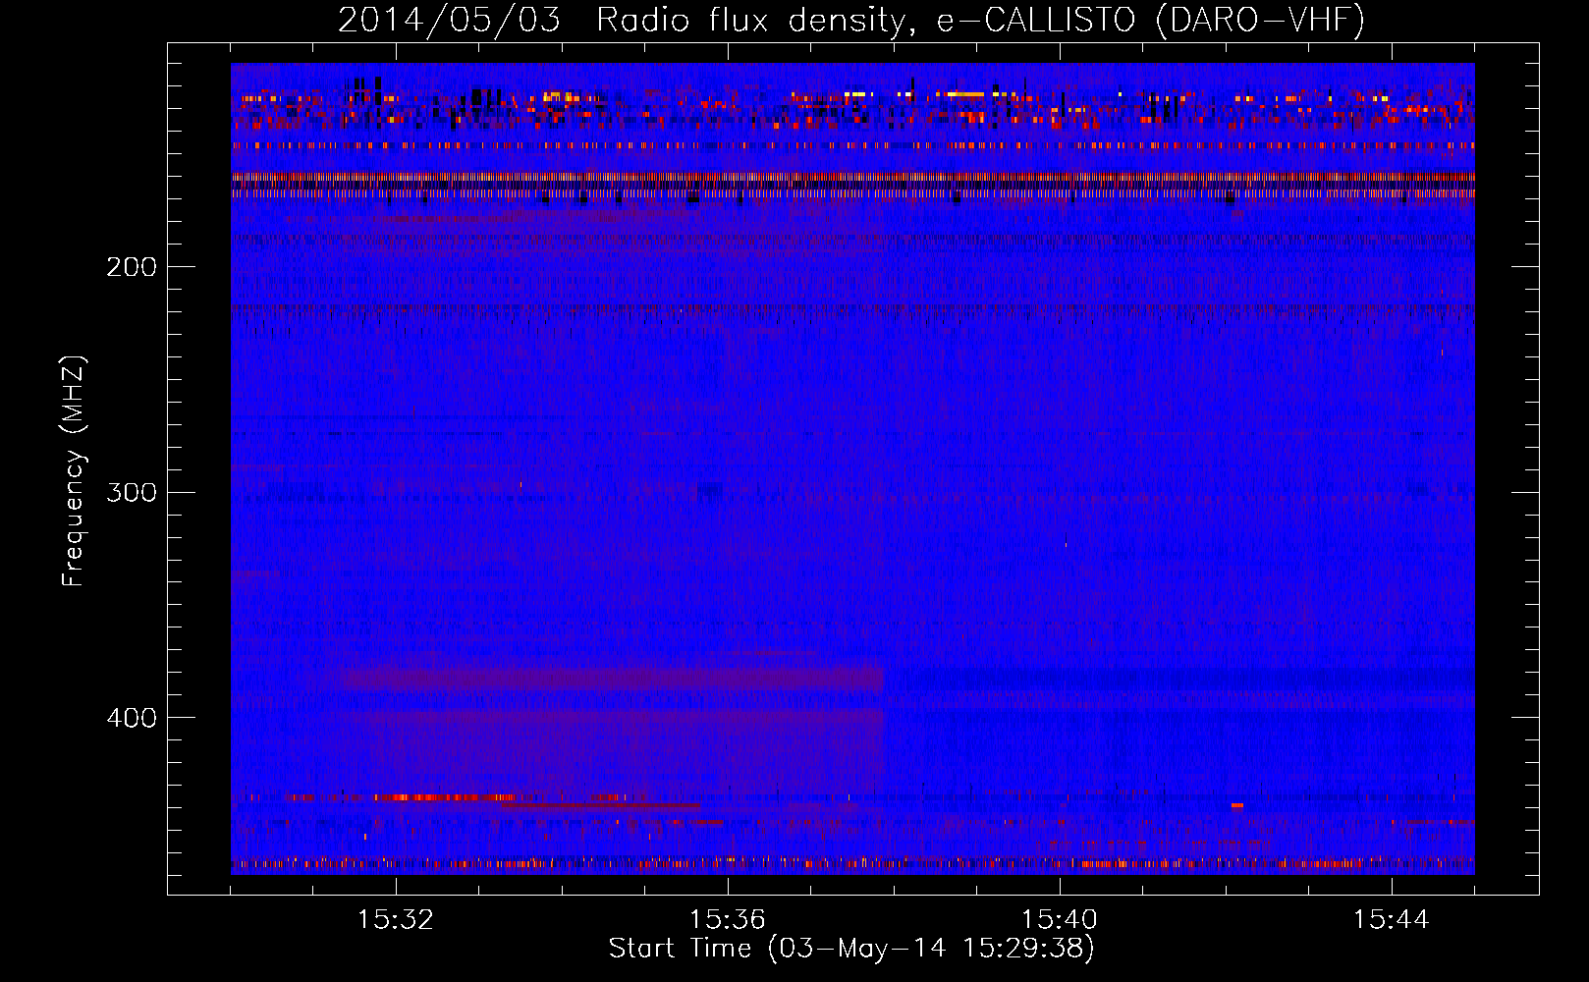This screenshot has height=982, width=1589.
Task: Click the '400' frequency tick label
Action: 132,718
